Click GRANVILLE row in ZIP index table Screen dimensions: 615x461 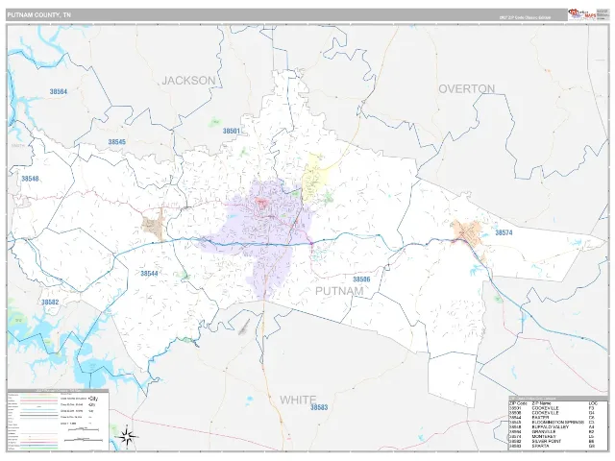[x=553, y=431]
